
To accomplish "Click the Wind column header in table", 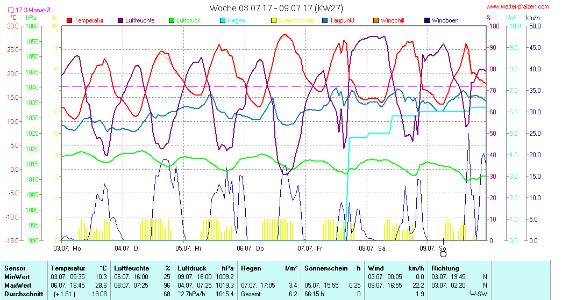I will (375, 268).
